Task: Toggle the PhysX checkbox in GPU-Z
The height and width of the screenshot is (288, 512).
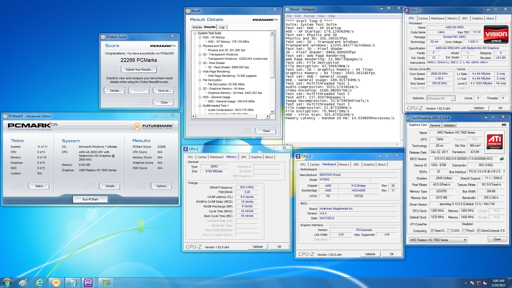Action: tap(464, 231)
